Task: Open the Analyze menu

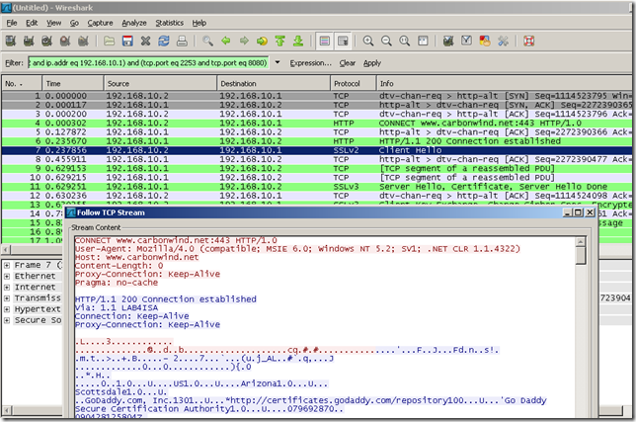Action: tap(134, 23)
